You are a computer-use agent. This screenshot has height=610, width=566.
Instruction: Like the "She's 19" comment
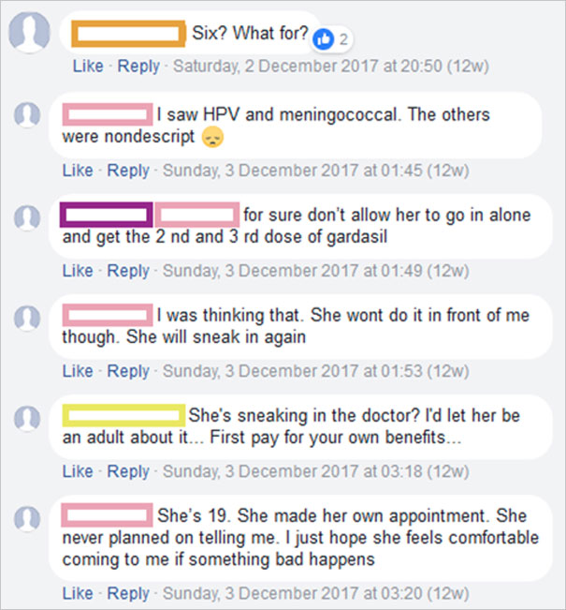pos(78,593)
